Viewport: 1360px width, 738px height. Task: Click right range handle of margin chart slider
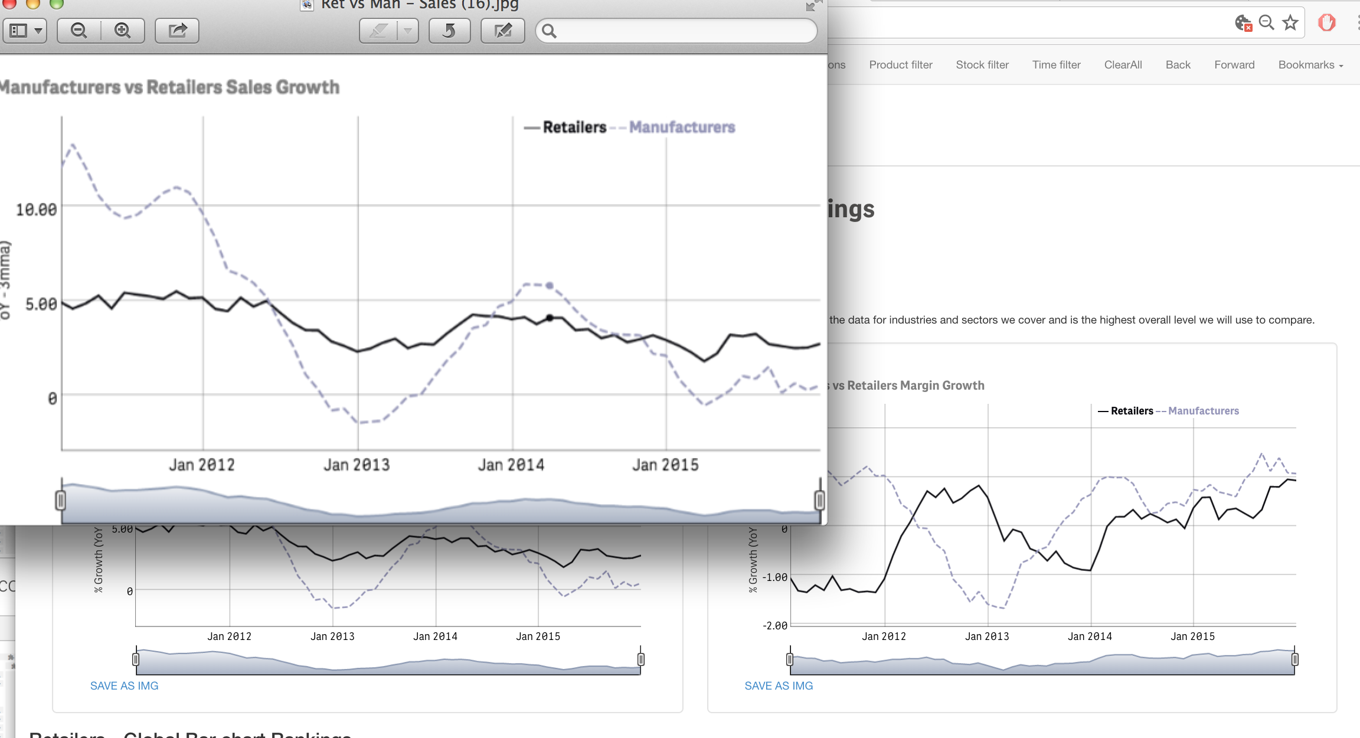coord(1294,659)
